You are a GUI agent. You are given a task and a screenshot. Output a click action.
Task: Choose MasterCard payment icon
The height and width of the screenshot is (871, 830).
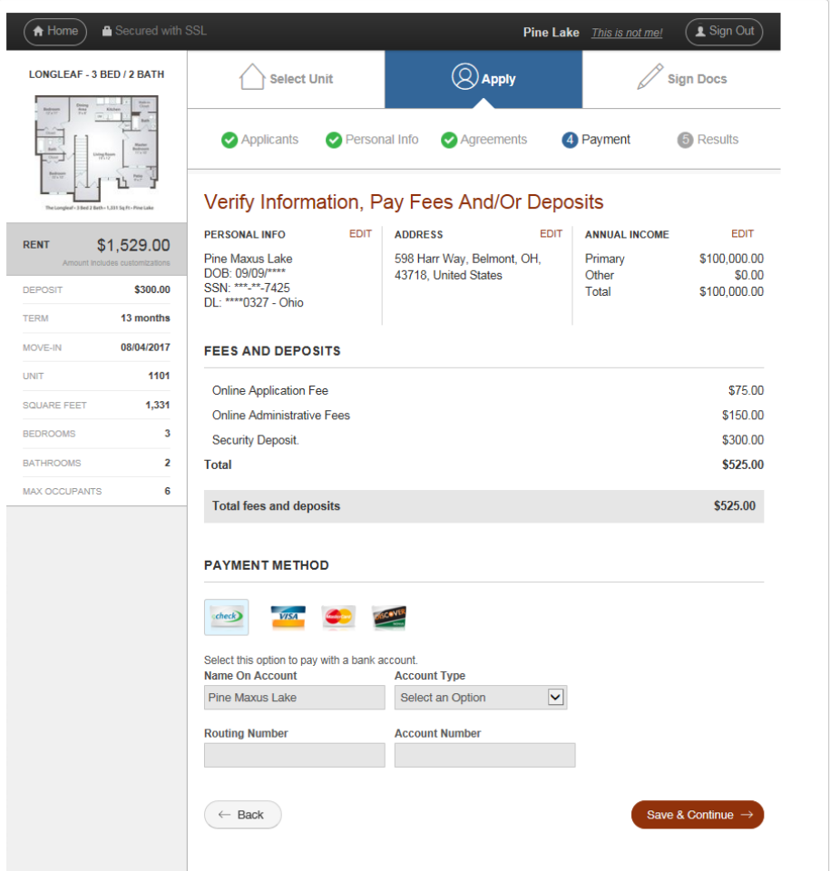(x=338, y=617)
